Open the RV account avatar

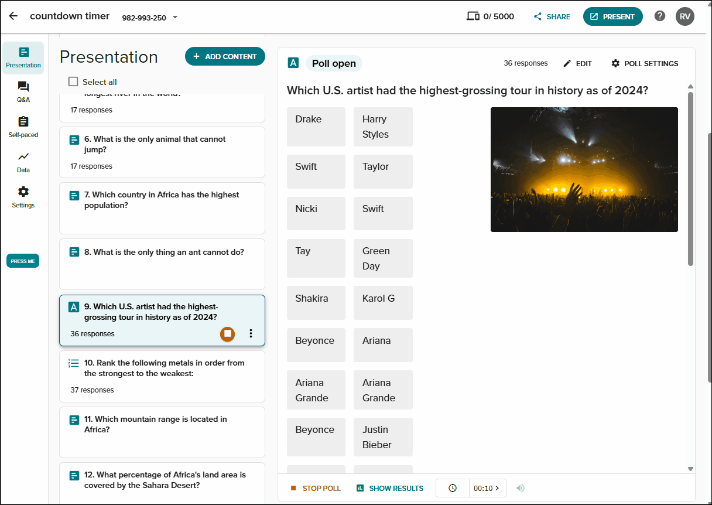pos(685,16)
